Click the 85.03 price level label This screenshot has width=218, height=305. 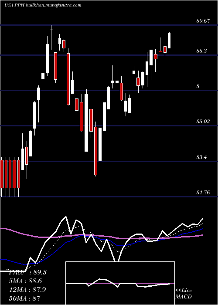[203, 122]
